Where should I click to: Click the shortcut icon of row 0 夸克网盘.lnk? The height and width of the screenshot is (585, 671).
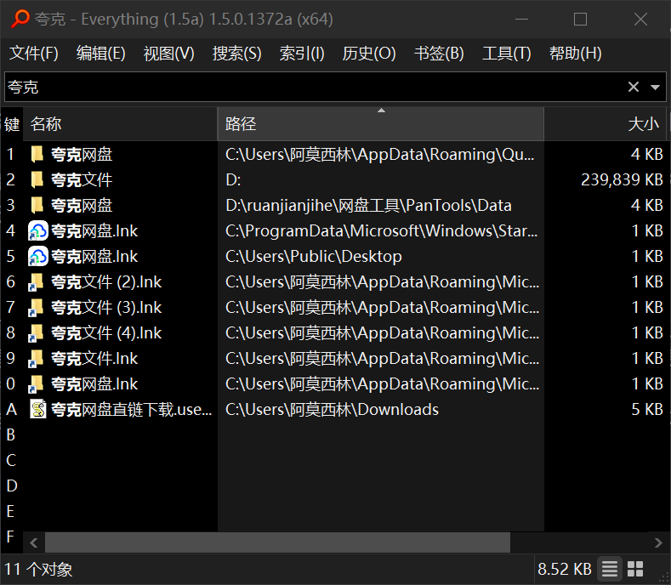37,384
